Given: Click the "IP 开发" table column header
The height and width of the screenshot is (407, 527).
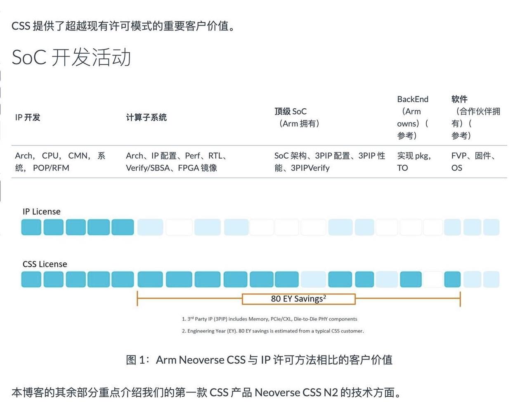Looking at the screenshot, I should [28, 117].
